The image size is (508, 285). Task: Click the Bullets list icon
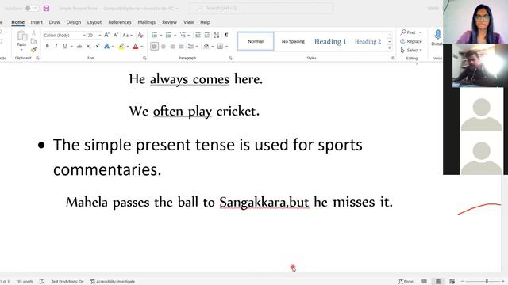(154, 35)
